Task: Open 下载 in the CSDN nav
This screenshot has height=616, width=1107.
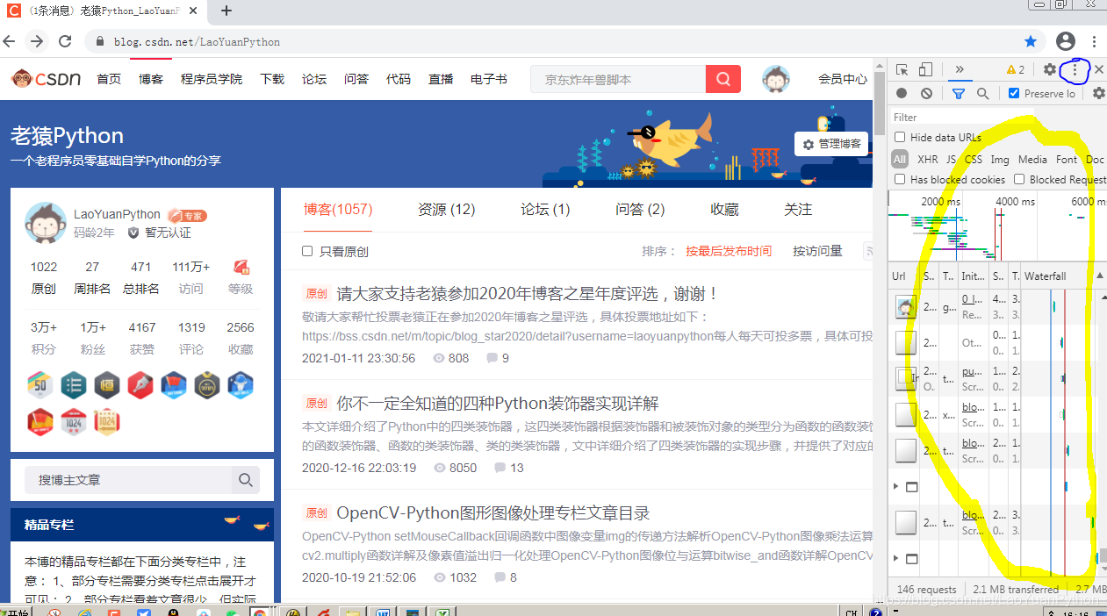Action: click(x=272, y=79)
